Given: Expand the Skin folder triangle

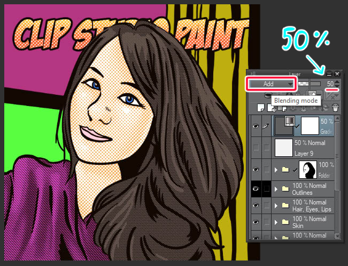Looking at the screenshot, I should pyautogui.click(x=276, y=222).
